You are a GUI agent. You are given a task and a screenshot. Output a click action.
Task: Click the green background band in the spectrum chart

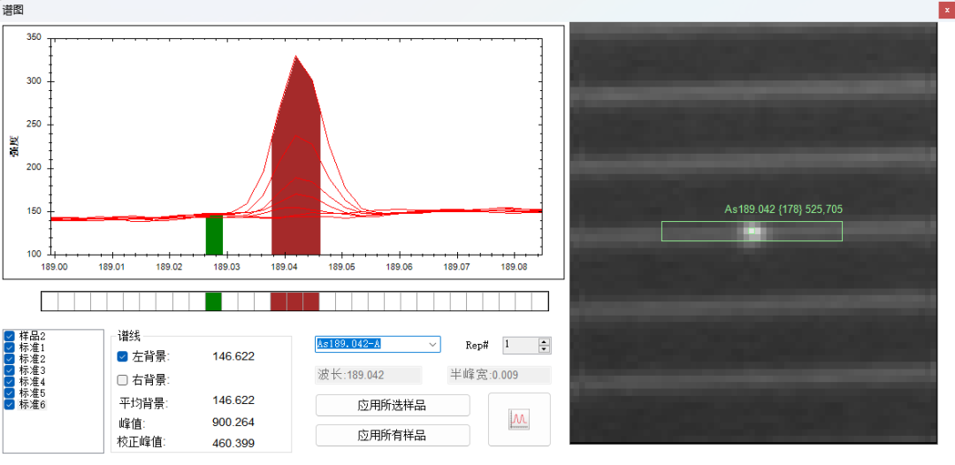pyautogui.click(x=214, y=234)
